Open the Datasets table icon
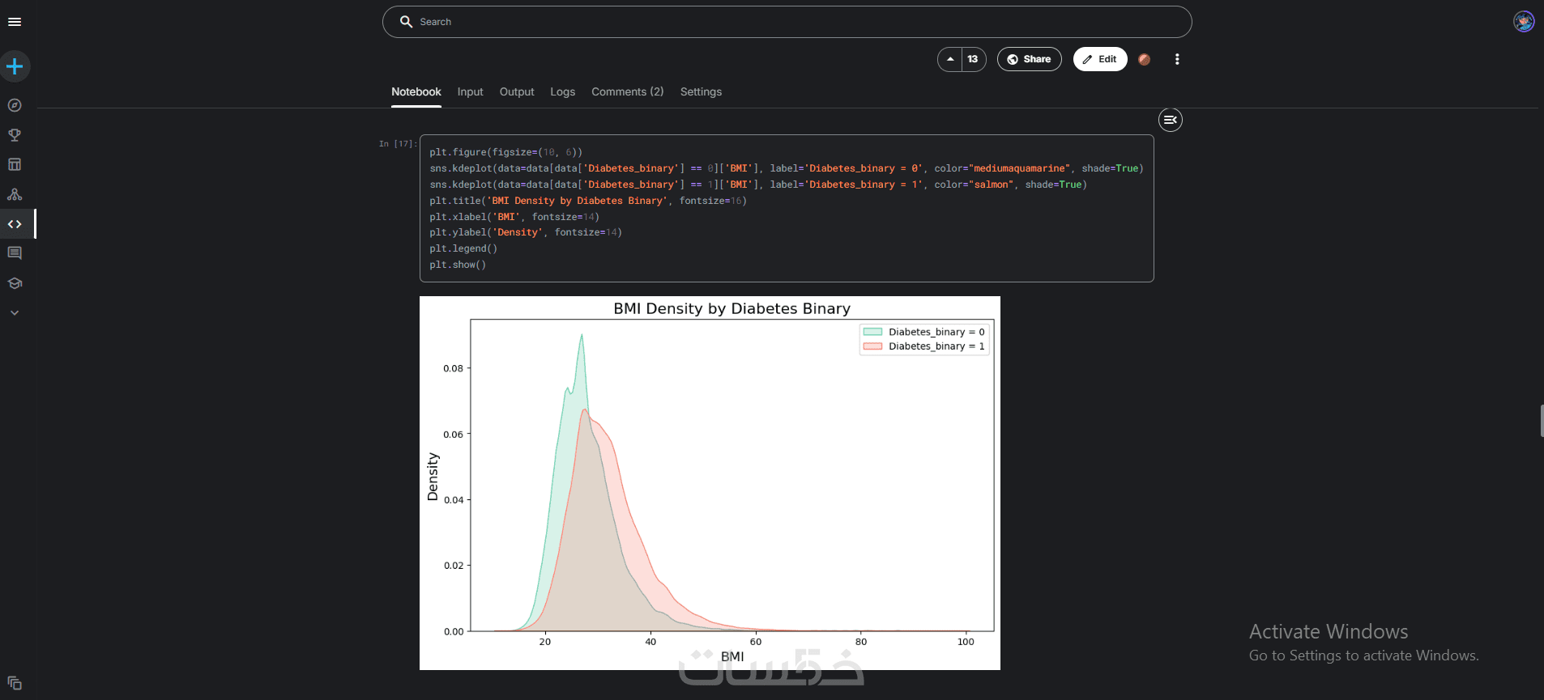The width and height of the screenshot is (1544, 700). pyautogui.click(x=15, y=164)
